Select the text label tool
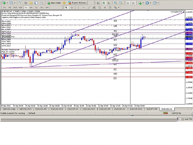The height and width of the screenshot is (145, 193). (110, 7)
